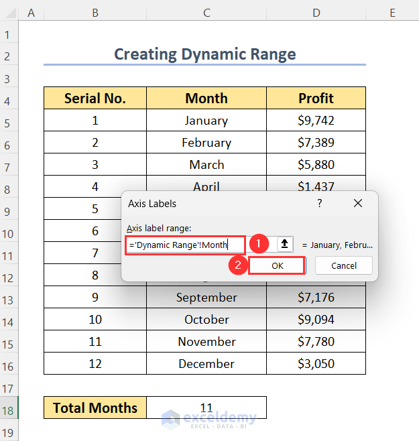Select the column C header
The image size is (419, 441).
[x=206, y=12]
